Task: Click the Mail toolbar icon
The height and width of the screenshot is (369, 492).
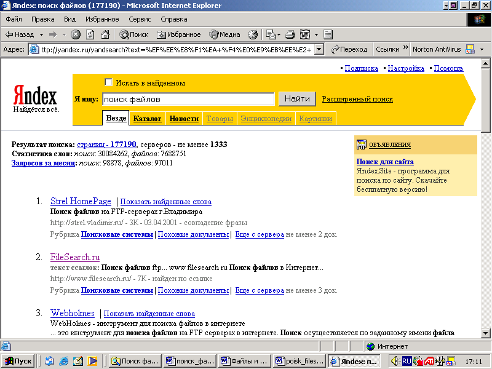Action: (271, 34)
